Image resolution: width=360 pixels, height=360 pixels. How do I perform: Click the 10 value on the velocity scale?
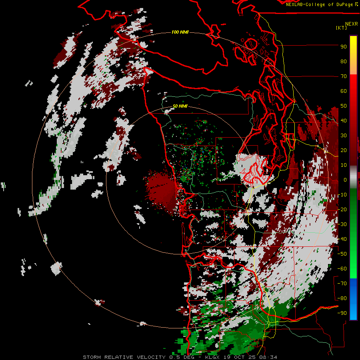click(x=344, y=165)
